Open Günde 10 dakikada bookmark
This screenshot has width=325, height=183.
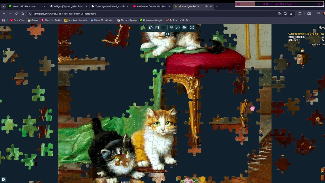102,20
